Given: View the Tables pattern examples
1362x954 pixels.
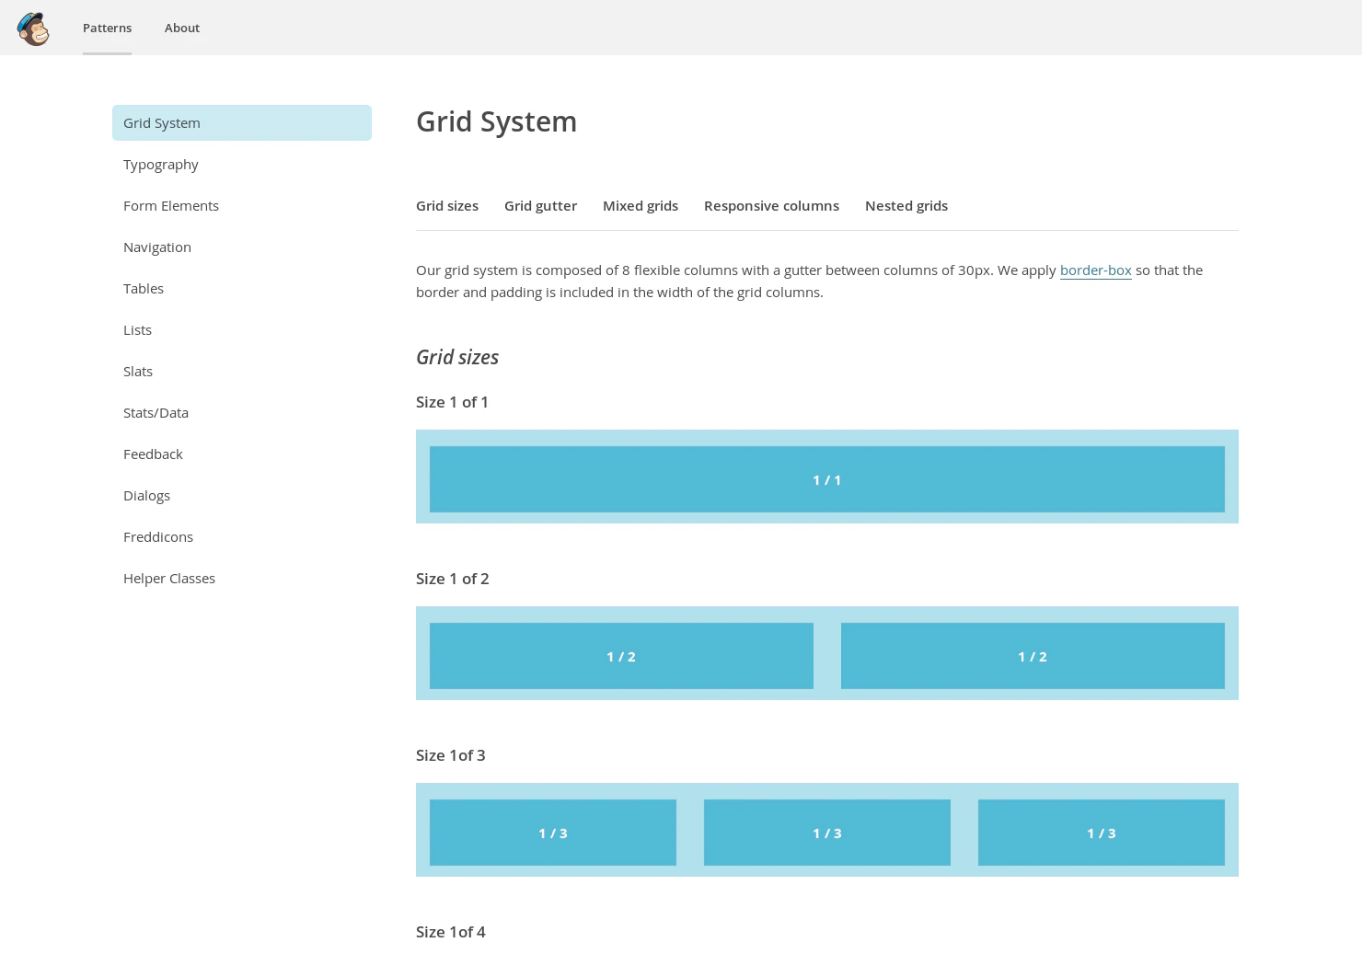Looking at the screenshot, I should (144, 288).
